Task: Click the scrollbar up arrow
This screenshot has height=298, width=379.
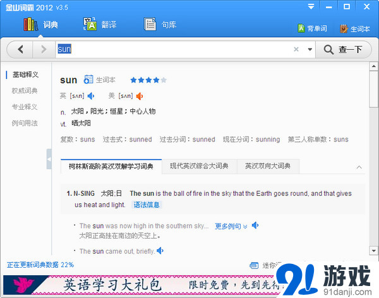Action: [x=374, y=66]
